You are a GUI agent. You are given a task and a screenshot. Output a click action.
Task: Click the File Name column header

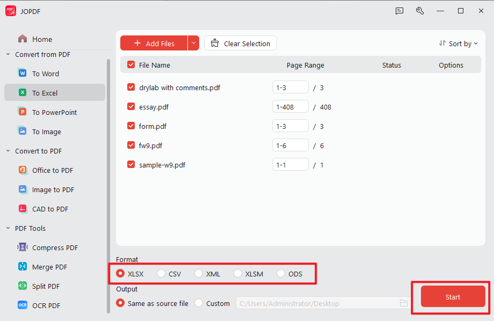[155, 65]
